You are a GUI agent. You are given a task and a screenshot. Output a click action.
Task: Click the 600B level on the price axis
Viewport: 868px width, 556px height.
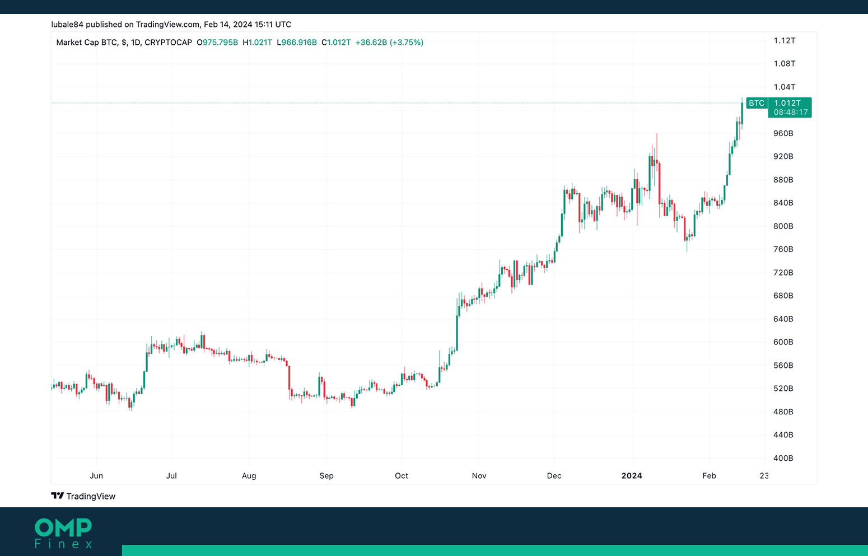[x=783, y=342]
